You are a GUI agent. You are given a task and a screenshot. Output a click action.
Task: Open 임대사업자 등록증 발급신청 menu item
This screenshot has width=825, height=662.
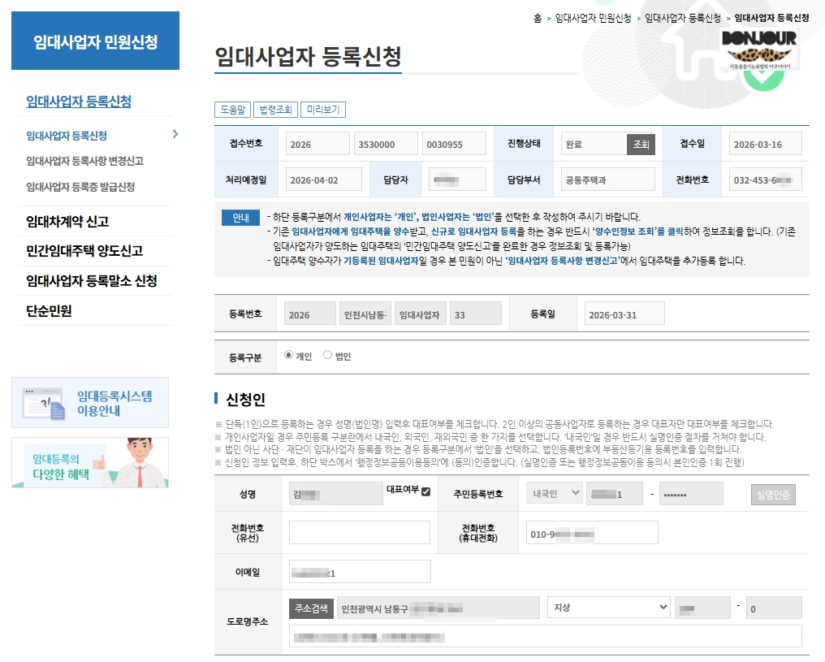pos(80,187)
